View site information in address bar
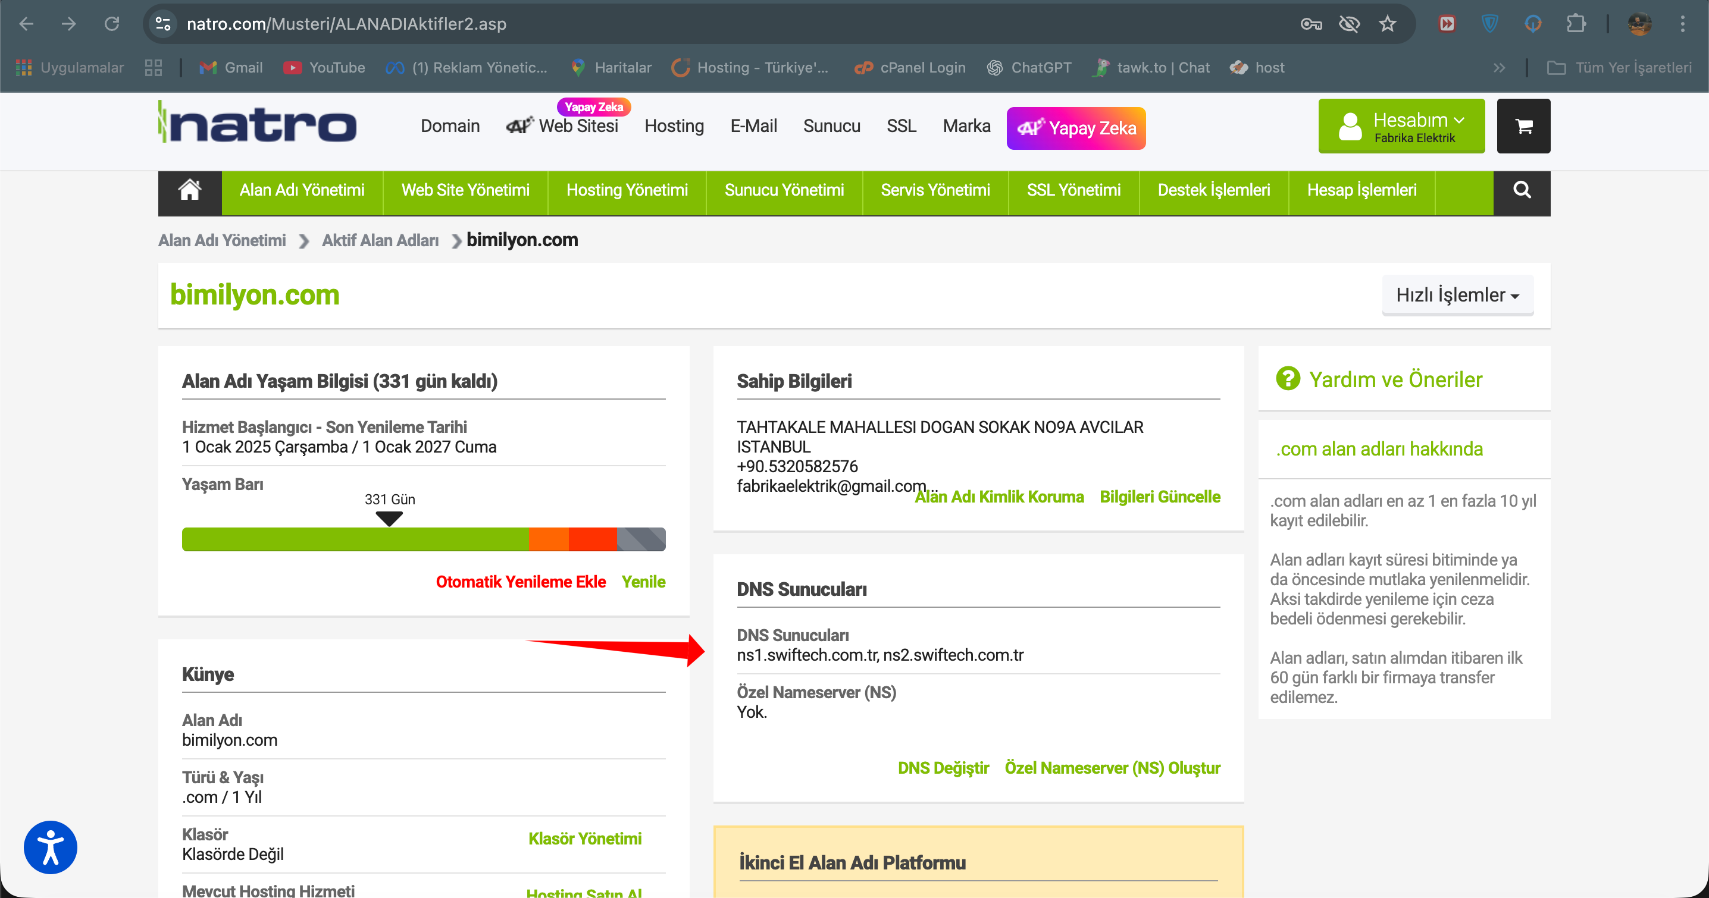The image size is (1709, 898). [162, 24]
